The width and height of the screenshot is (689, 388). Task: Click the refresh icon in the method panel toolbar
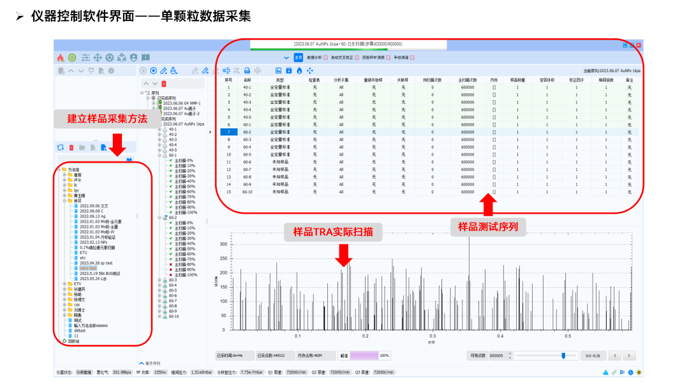click(61, 147)
